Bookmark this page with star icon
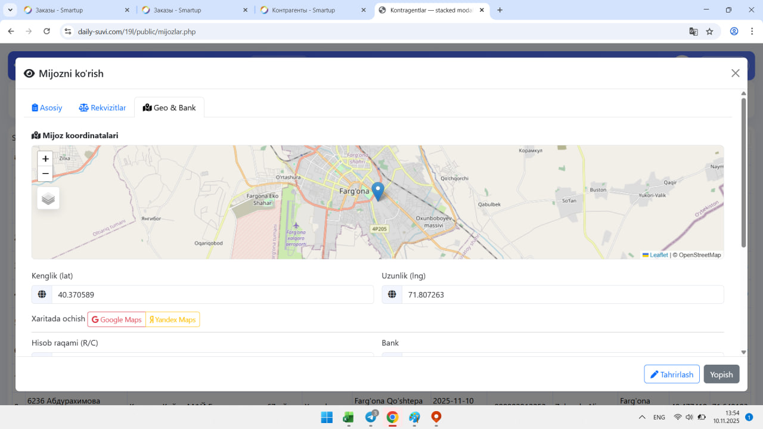Viewport: 763px width, 429px height. 709,32
